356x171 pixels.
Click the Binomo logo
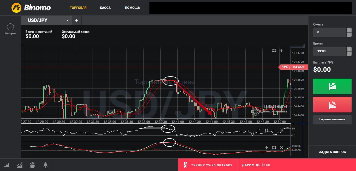coord(31,8)
